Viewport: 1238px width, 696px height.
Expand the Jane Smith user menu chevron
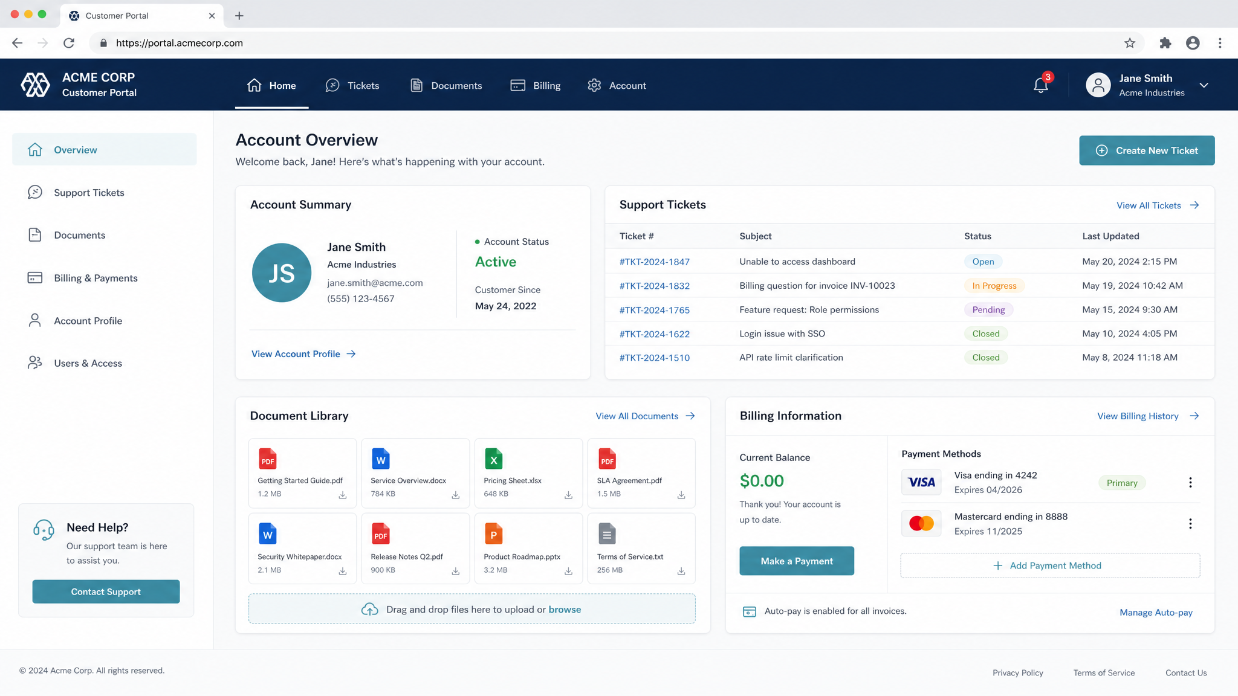(1204, 85)
